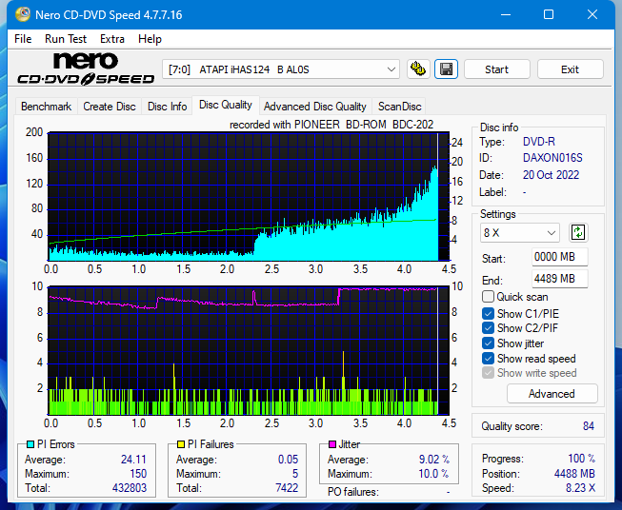The width and height of the screenshot is (622, 510).
Task: Click the yellow PI Failures legend swatch
Action: 180,444
